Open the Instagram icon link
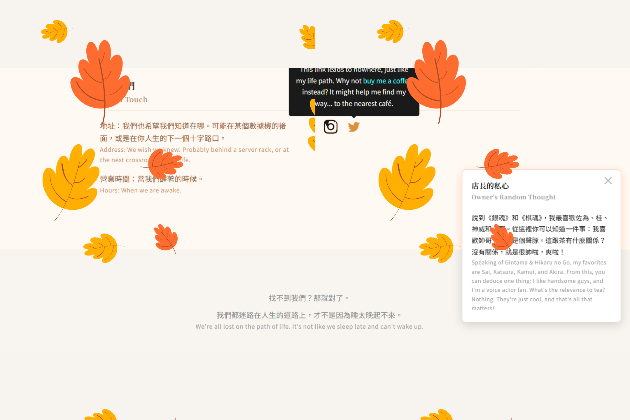Screen dimensions: 630x420 330,127
